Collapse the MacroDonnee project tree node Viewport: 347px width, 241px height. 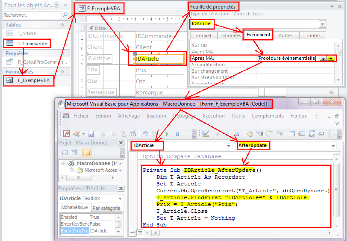(x=64, y=164)
